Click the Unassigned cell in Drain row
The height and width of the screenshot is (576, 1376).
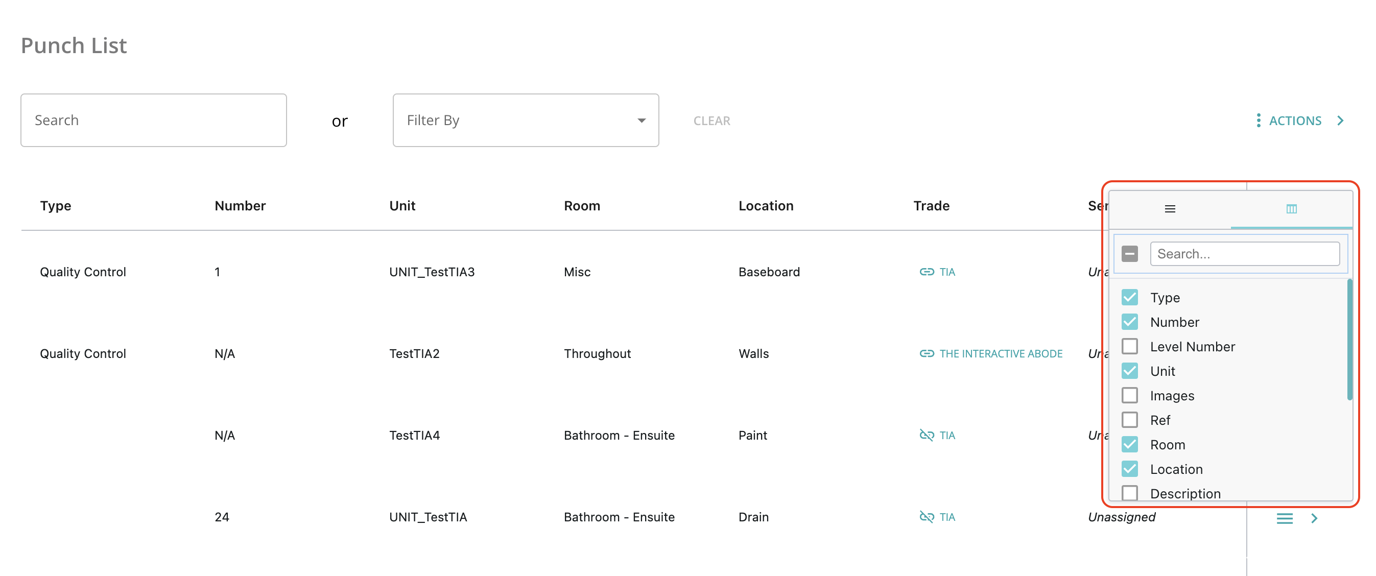[1121, 517]
